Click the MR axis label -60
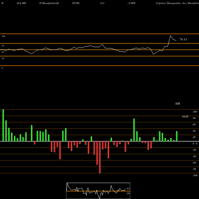 point(194,163)
